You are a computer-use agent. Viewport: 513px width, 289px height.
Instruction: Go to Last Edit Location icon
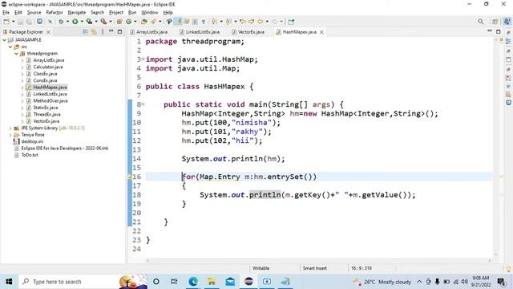coord(243,22)
